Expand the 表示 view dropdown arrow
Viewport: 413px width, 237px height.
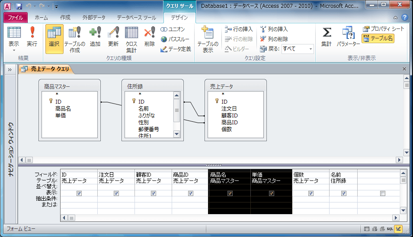click(x=14, y=50)
